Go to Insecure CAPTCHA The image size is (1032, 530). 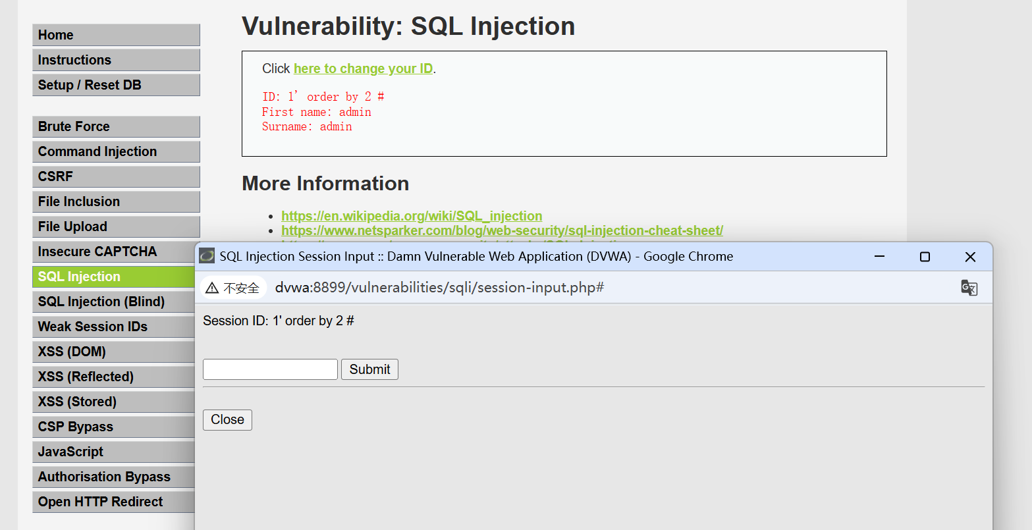(113, 252)
